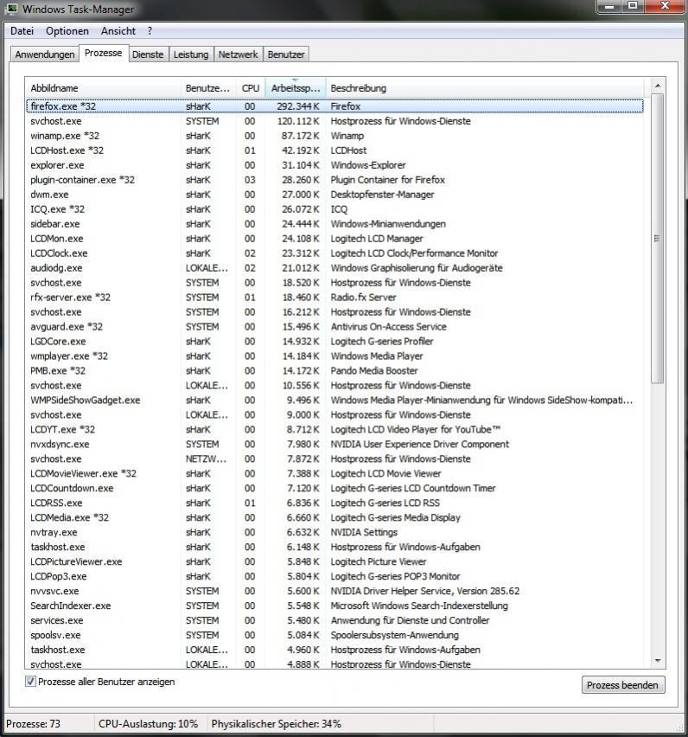
Task: Select the audiodg.exe process
Action: coord(334,268)
